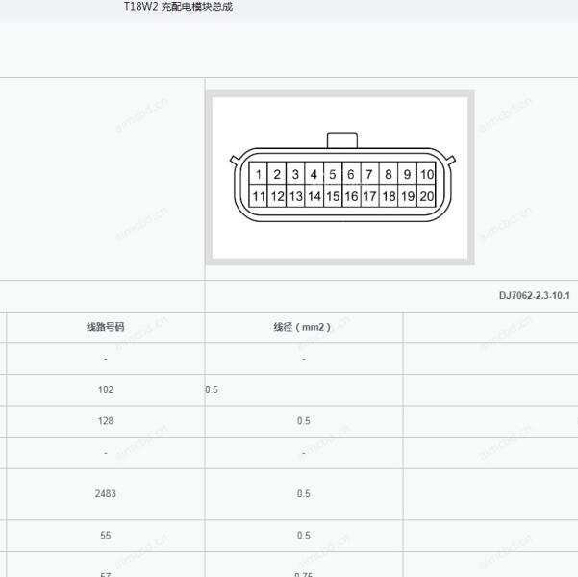Image resolution: width=578 pixels, height=577 pixels.
Task: Click pin 19 in the connector diagram
Action: pyautogui.click(x=408, y=196)
